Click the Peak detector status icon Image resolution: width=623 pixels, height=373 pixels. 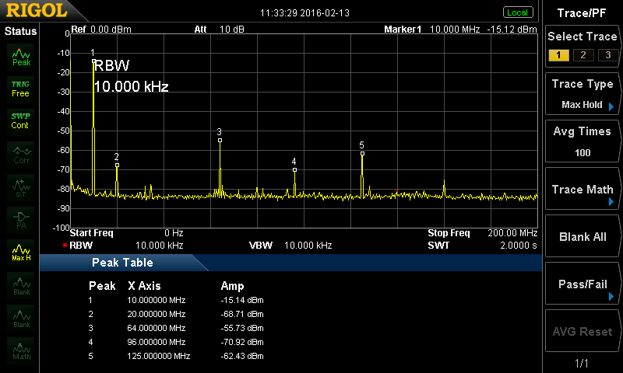pyautogui.click(x=21, y=55)
